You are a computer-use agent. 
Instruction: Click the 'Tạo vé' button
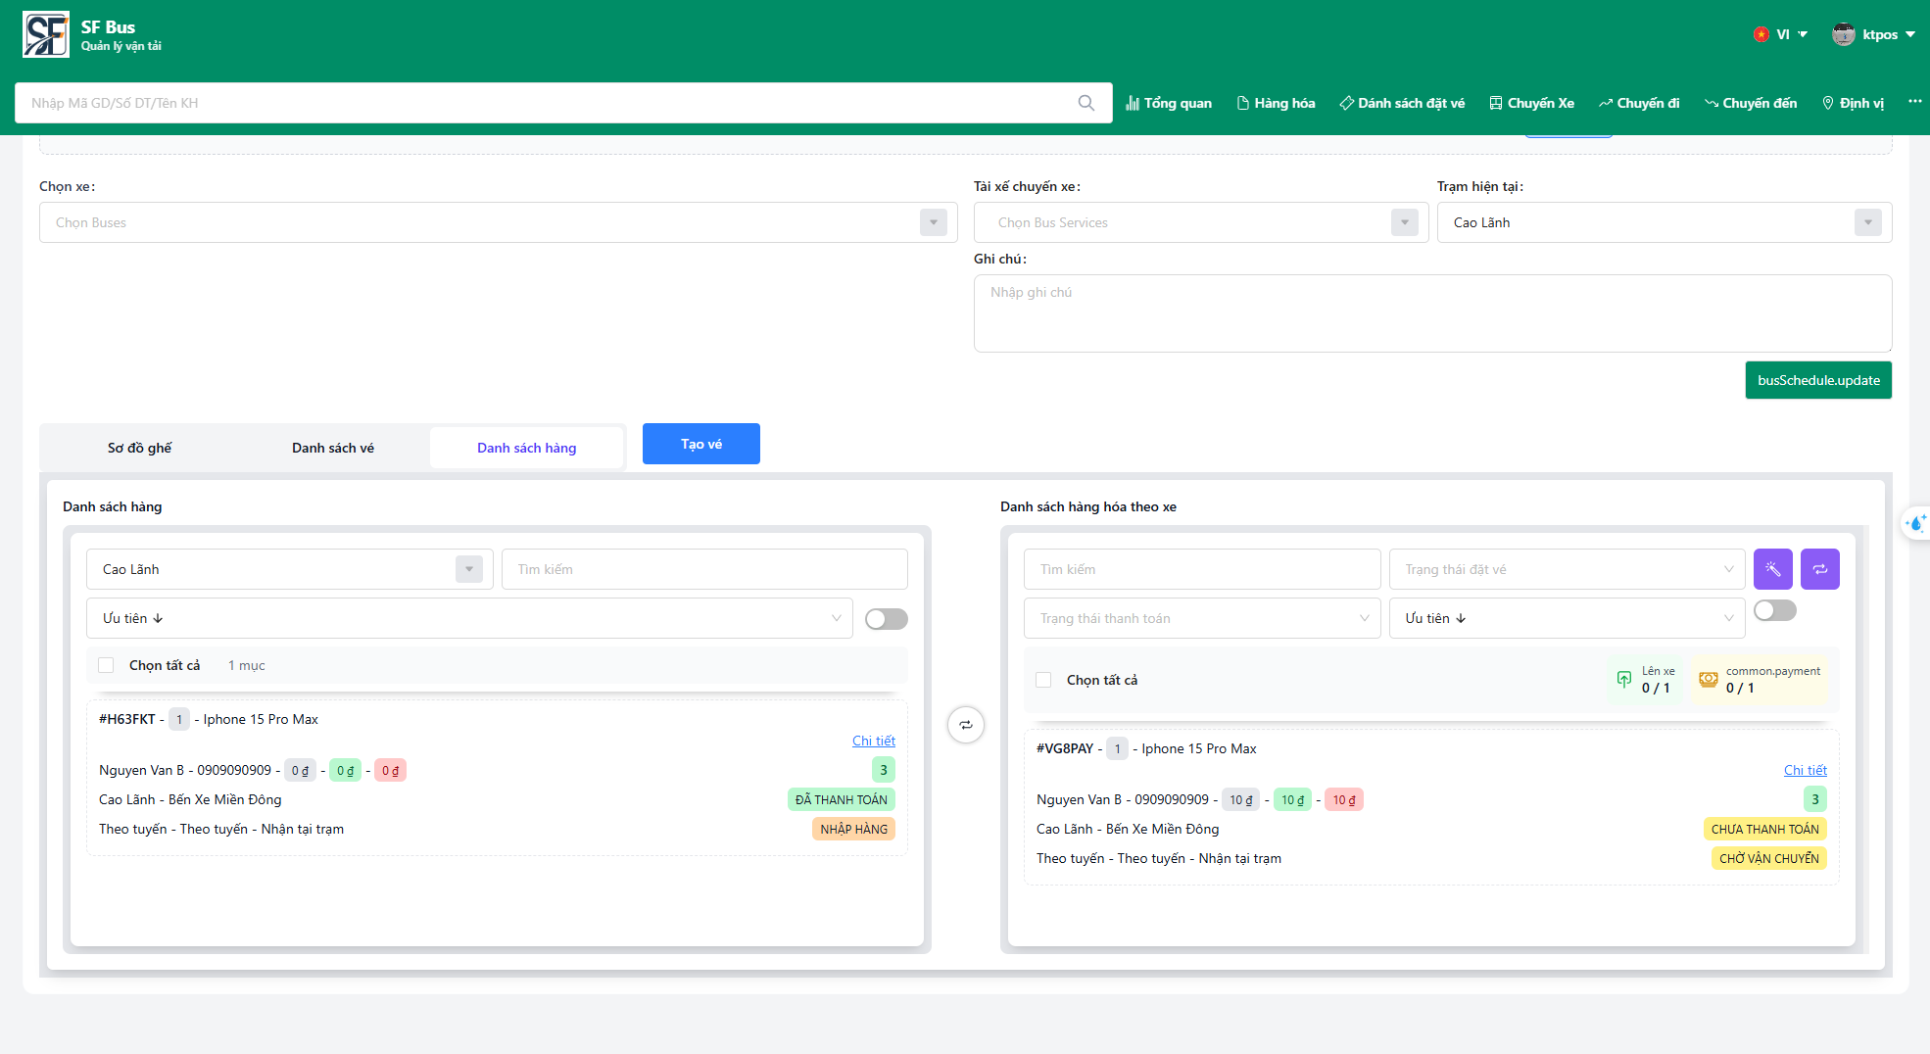coord(700,444)
